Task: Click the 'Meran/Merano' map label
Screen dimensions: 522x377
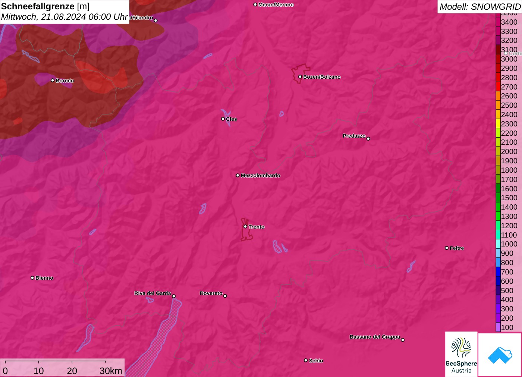Action: (276, 4)
